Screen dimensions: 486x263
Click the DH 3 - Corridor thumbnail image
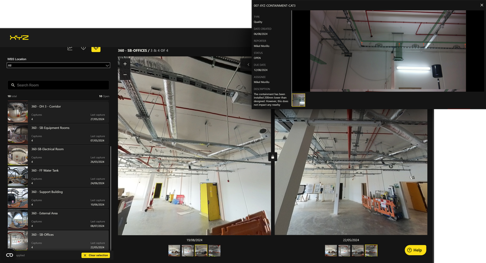coord(18,113)
